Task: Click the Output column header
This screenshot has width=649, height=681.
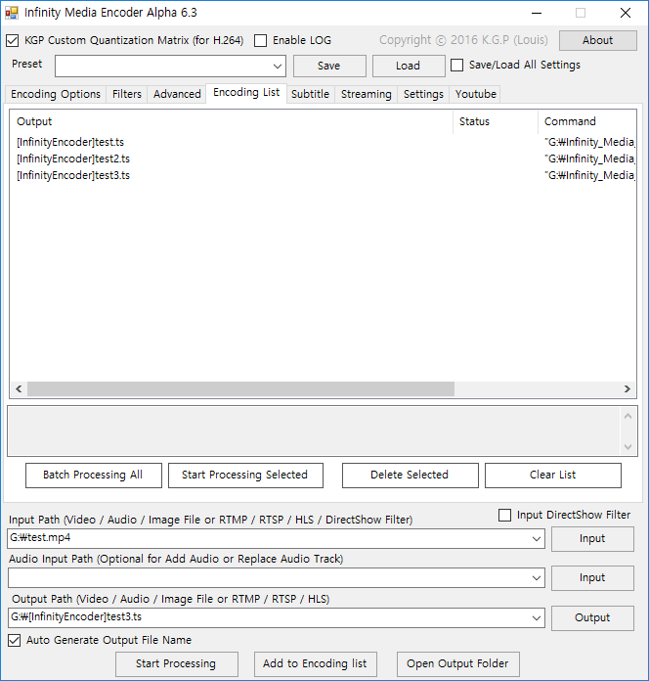Action: [232, 121]
